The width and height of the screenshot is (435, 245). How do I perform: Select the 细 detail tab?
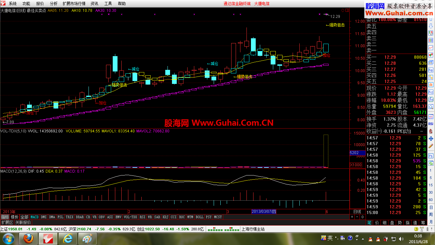coord(385,223)
